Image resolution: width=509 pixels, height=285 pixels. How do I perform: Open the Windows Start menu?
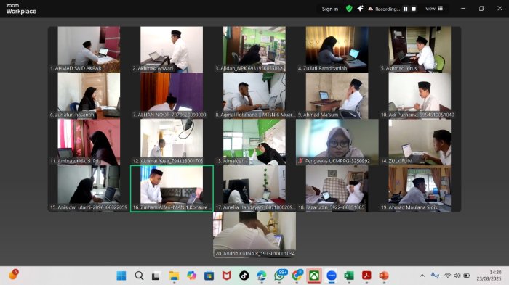pyautogui.click(x=121, y=276)
